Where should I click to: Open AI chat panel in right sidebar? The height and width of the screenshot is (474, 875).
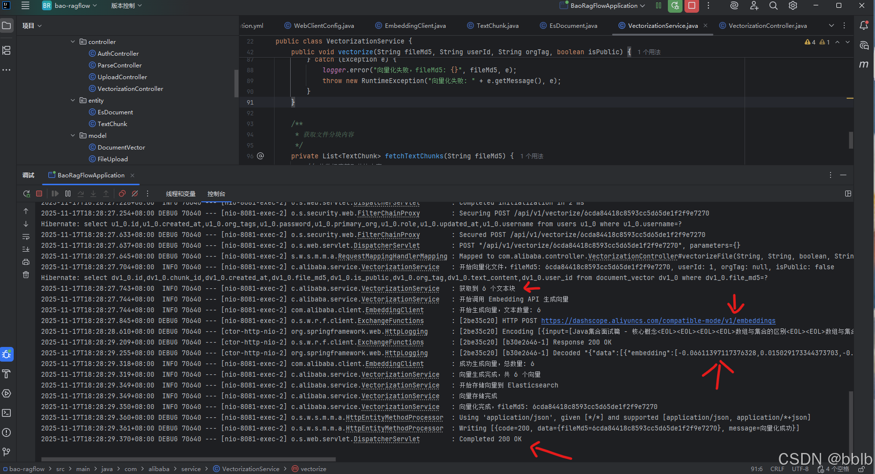[x=864, y=45]
